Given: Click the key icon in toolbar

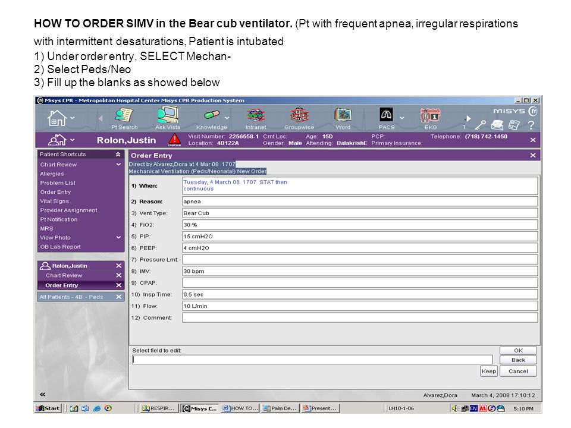Looking at the screenshot, I should [x=480, y=125].
